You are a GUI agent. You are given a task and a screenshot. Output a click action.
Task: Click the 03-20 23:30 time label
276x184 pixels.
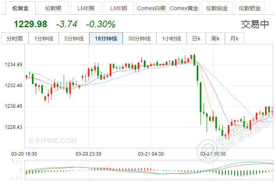tap(88, 154)
